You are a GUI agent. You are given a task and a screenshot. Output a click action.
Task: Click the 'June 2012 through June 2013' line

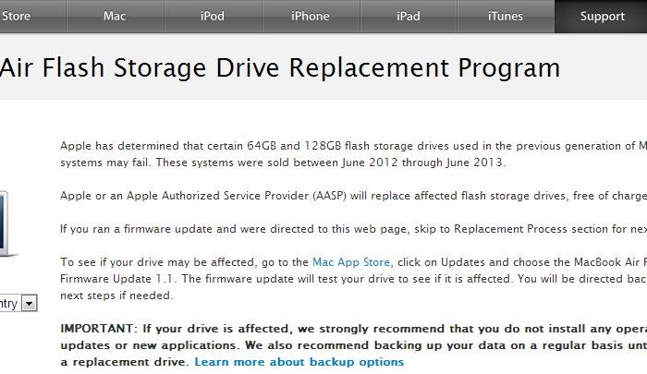(x=283, y=163)
